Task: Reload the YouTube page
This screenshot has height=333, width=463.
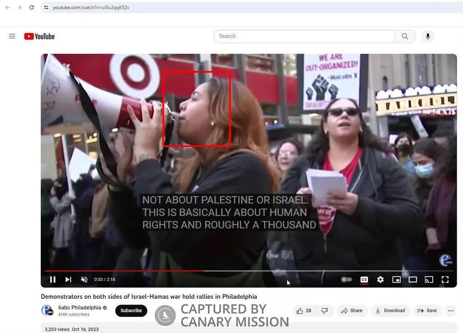Action: [x=32, y=7]
